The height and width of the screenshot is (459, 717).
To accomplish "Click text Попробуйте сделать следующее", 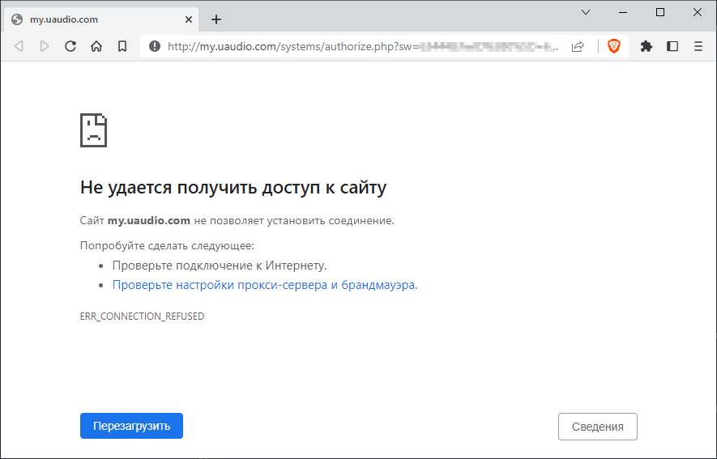I will 167,246.
